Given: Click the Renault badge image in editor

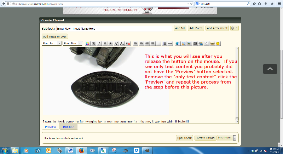Looking at the screenshot, I should 105,89.
